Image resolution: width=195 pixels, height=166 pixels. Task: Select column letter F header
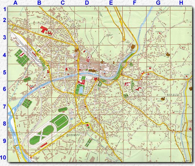(x=134, y=3)
